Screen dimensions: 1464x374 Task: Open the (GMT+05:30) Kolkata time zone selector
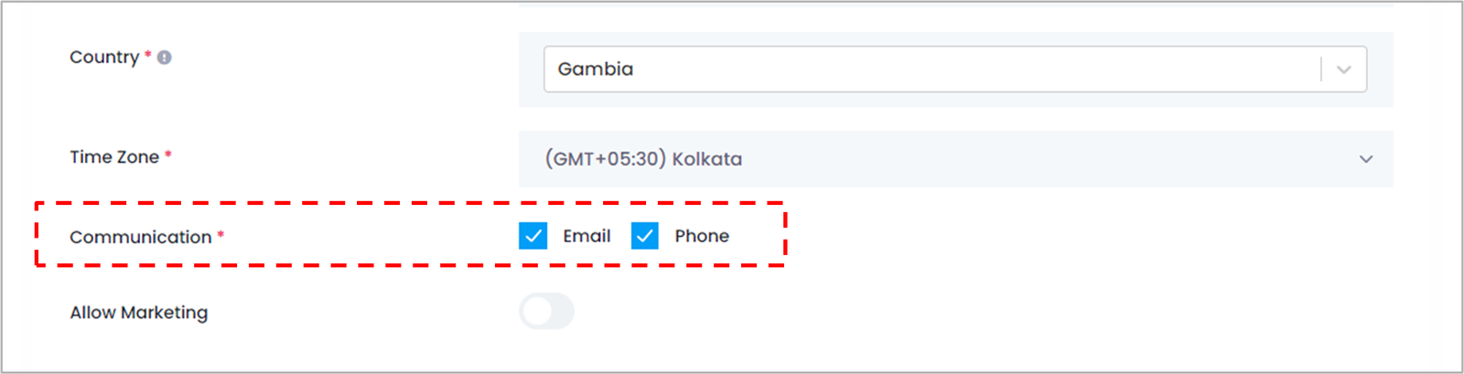point(956,159)
